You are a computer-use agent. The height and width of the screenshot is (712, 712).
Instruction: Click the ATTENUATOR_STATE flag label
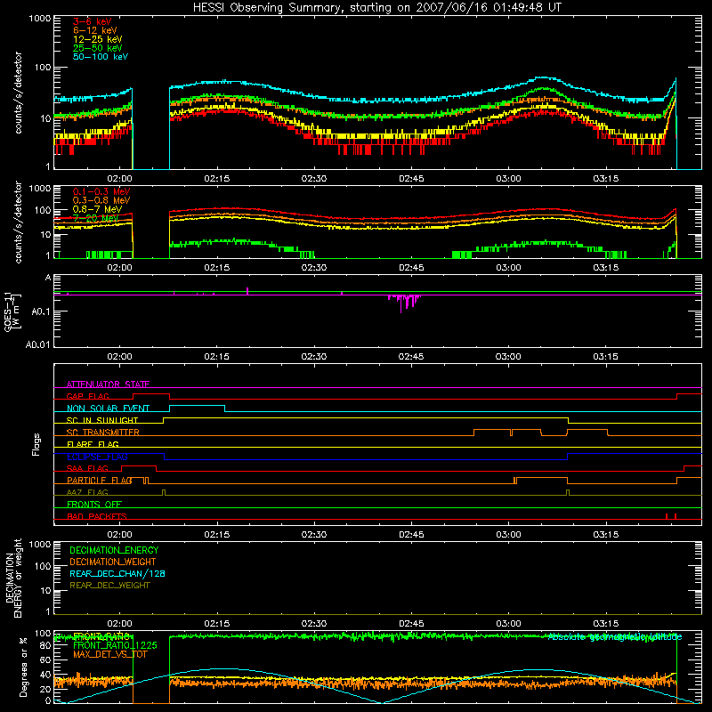tap(108, 384)
